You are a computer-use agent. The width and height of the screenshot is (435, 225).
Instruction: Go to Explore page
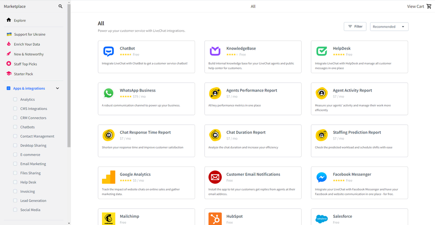click(20, 20)
